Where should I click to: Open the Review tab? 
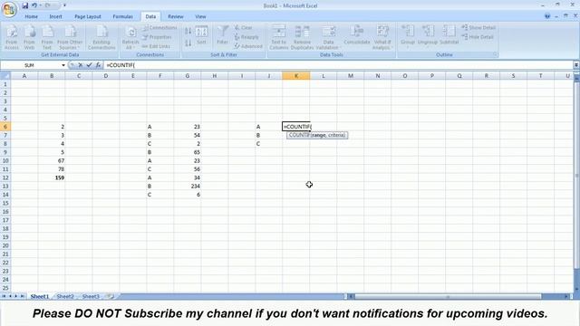pos(175,16)
